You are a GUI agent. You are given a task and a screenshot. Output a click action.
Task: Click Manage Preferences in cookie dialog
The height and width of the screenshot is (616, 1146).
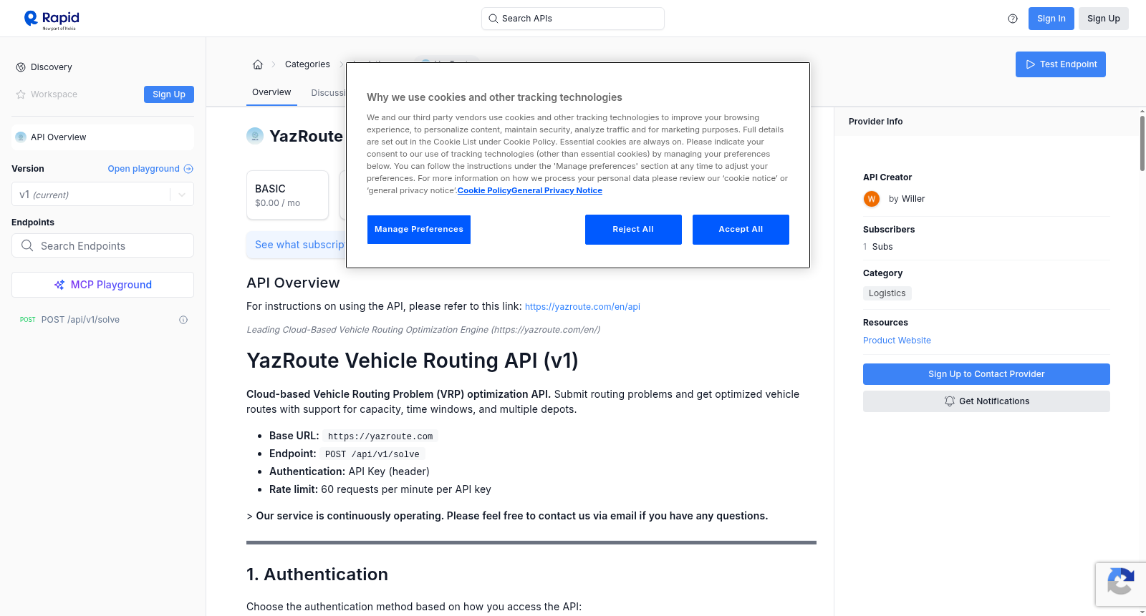coord(419,230)
